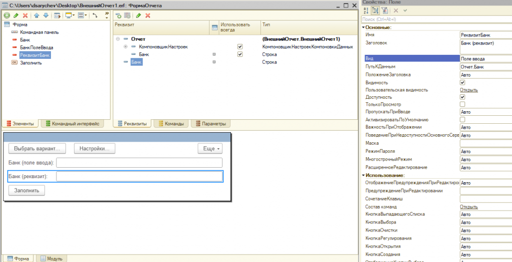512x262 pixels.
Task: Click the 'Банк (реквизит)' input field
Action: [x=139, y=176]
